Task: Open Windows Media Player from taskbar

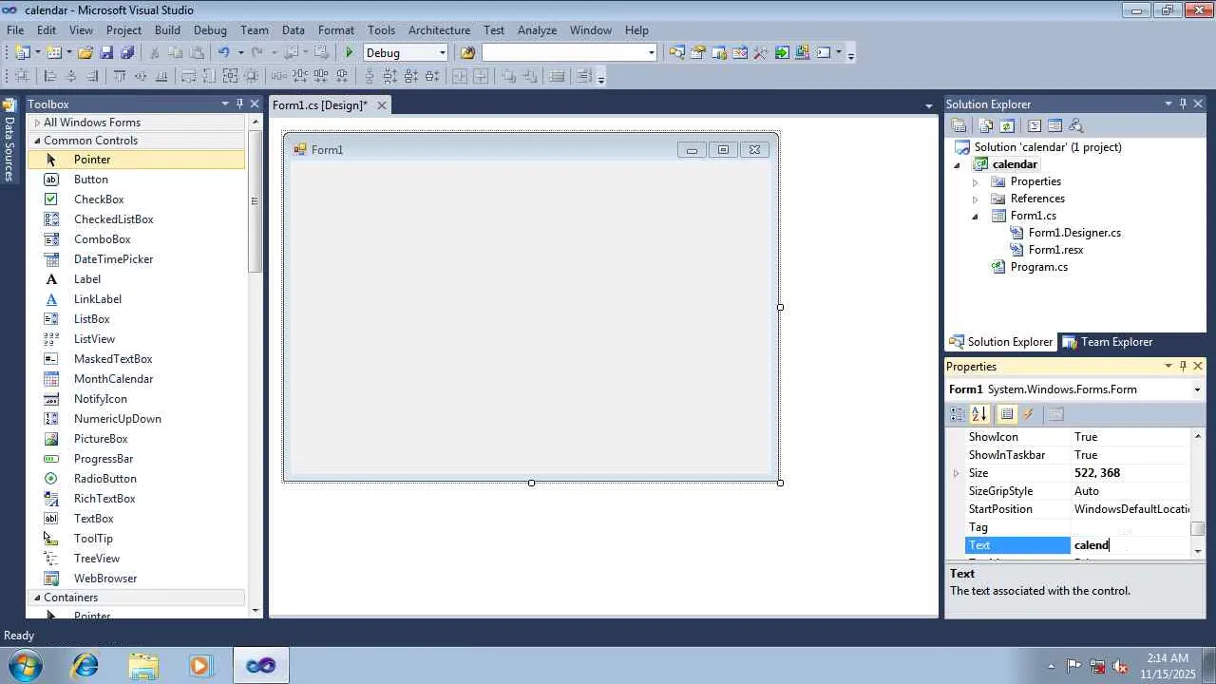Action: 200,665
